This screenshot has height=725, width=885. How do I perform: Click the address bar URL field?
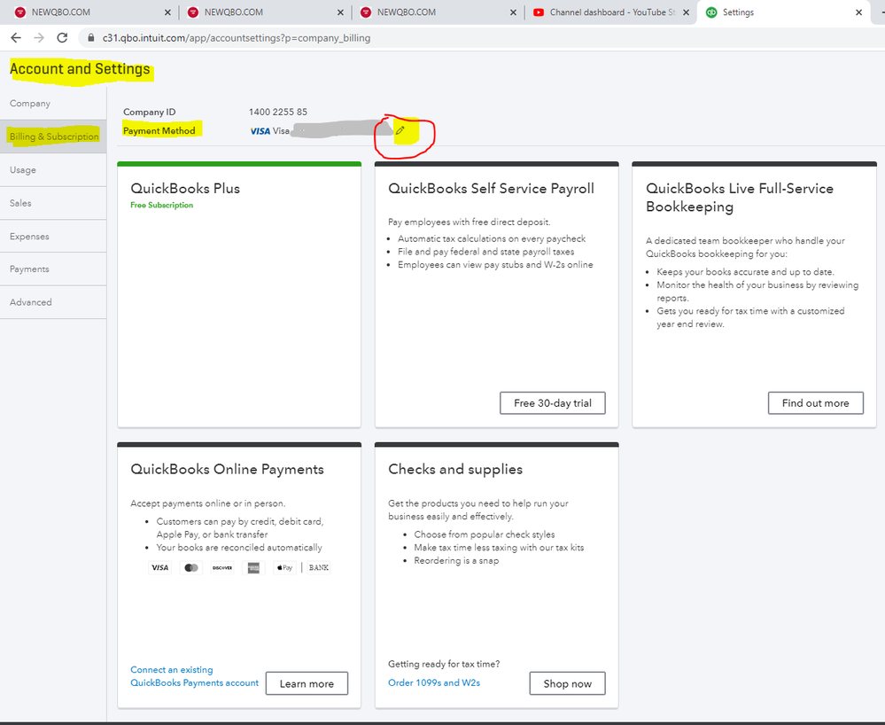tap(480, 38)
